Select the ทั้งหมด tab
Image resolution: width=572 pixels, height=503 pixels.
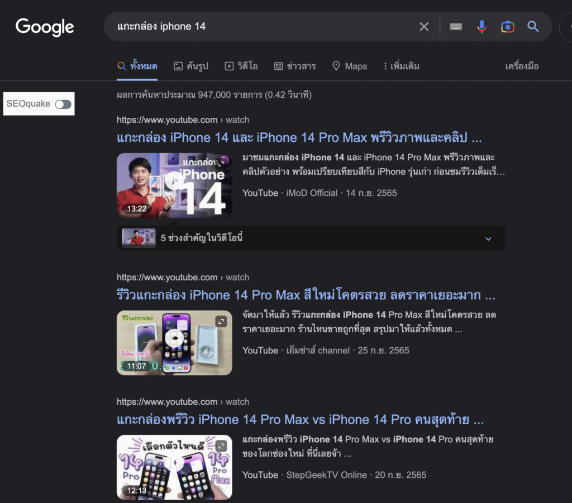[x=137, y=66]
